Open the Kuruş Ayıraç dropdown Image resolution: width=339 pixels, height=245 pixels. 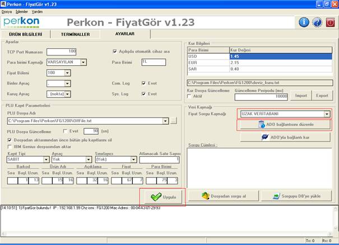(67, 94)
